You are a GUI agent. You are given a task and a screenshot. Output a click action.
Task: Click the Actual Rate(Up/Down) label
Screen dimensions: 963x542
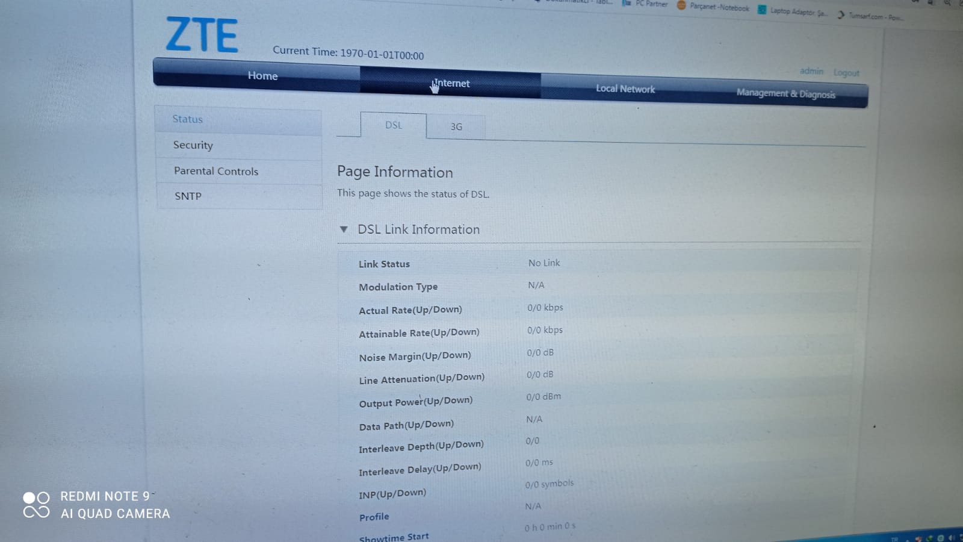pos(410,310)
